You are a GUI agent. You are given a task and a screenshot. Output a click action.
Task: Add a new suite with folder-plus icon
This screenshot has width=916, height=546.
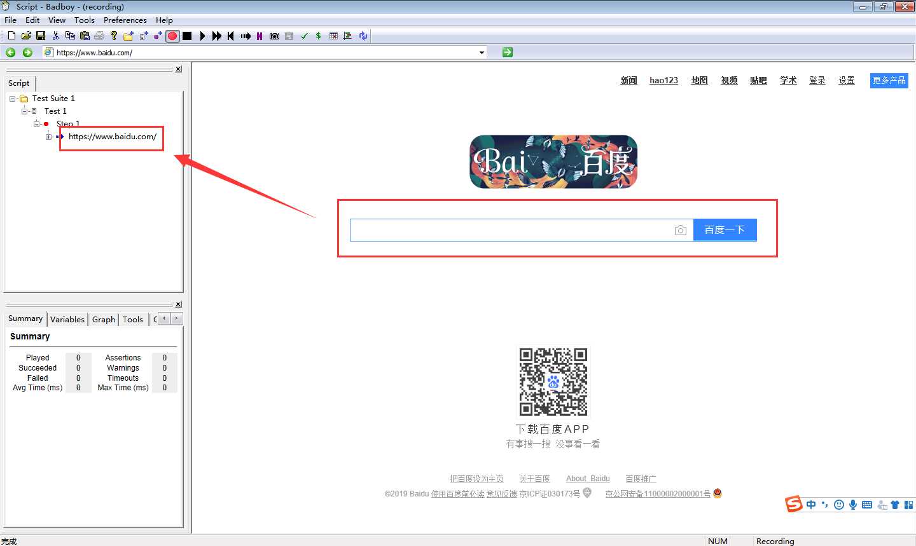(x=128, y=36)
